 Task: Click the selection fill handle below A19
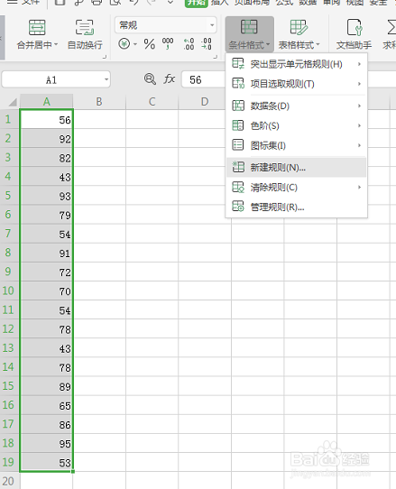(x=73, y=472)
